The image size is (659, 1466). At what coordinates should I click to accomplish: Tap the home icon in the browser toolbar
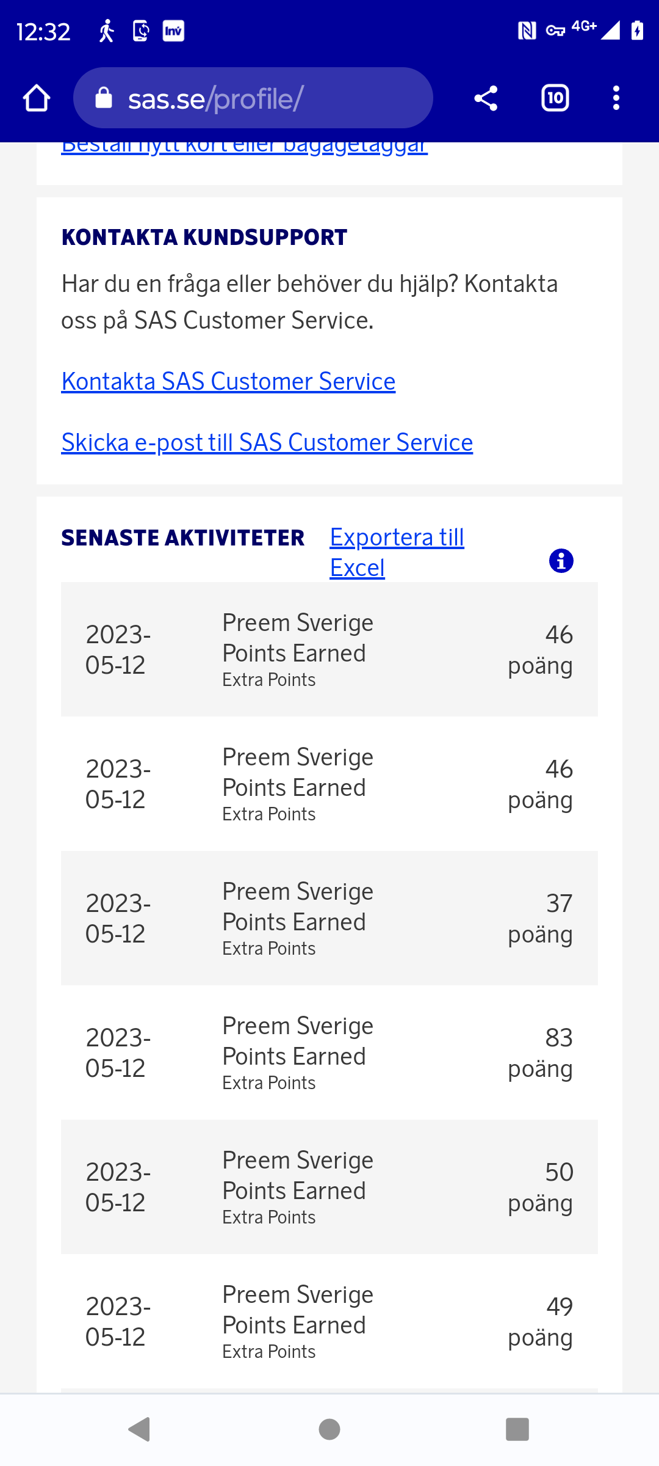tap(36, 98)
